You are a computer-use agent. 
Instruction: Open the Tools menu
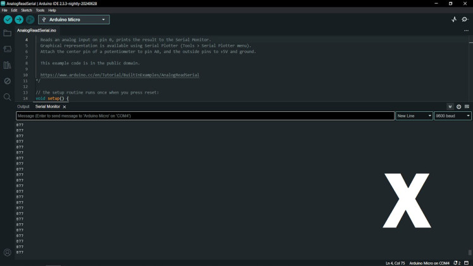coord(40,10)
